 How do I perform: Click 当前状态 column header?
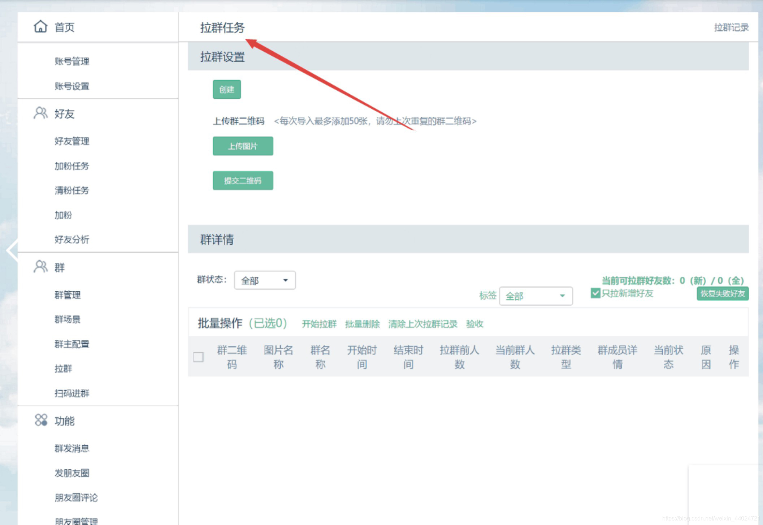[668, 357]
